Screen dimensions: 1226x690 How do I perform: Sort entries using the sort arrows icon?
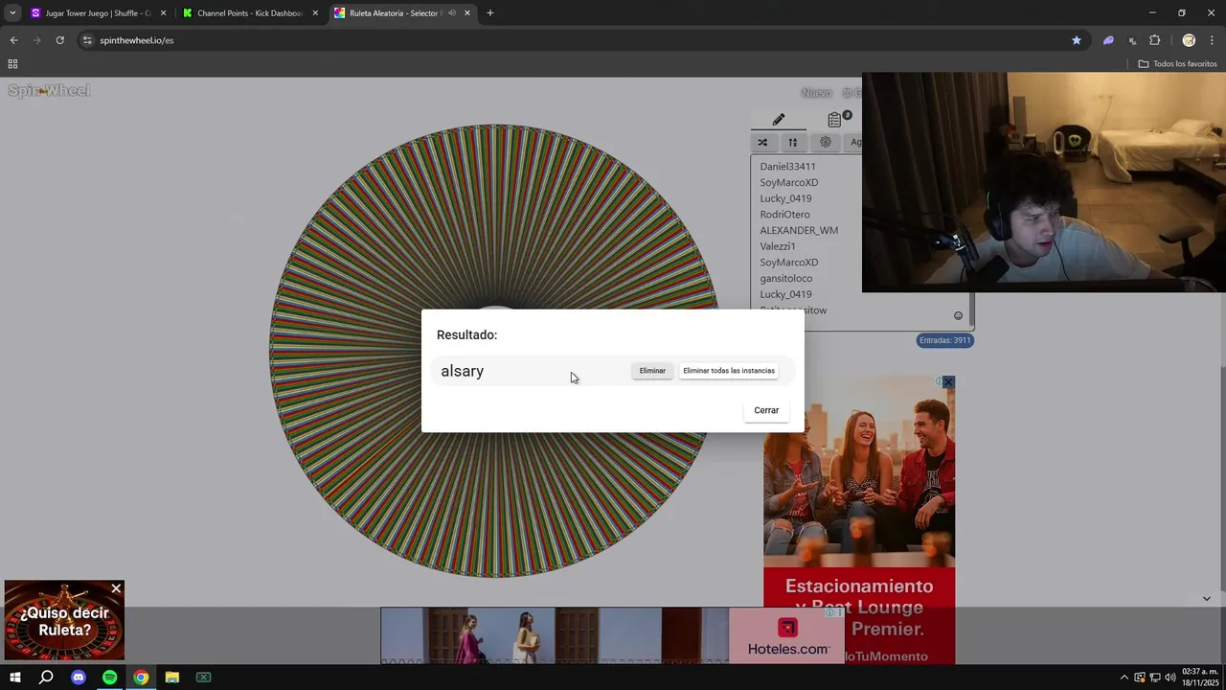click(x=792, y=143)
